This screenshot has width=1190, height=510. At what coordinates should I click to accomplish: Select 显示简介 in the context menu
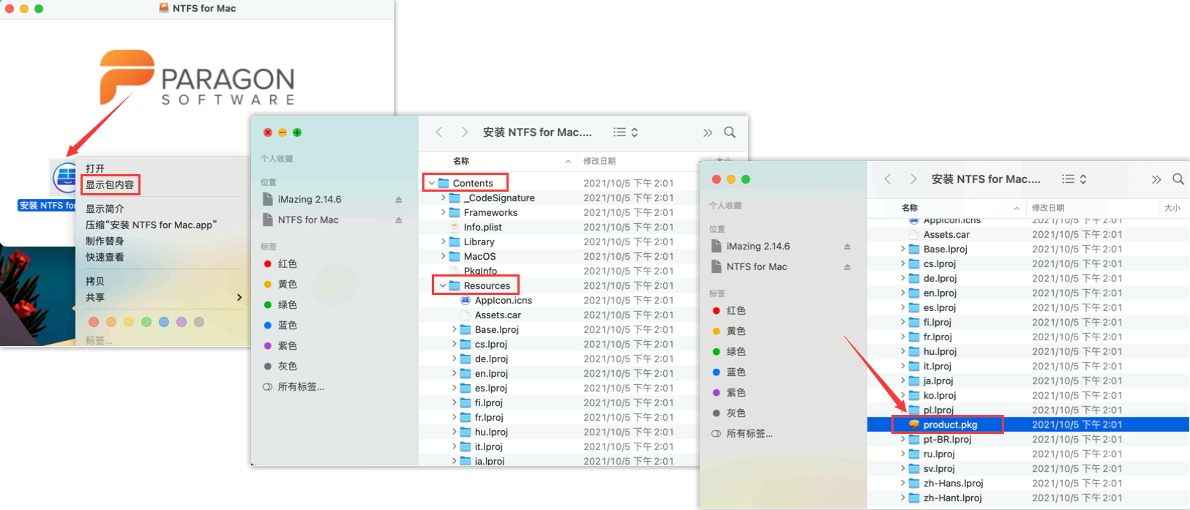pyautogui.click(x=105, y=209)
